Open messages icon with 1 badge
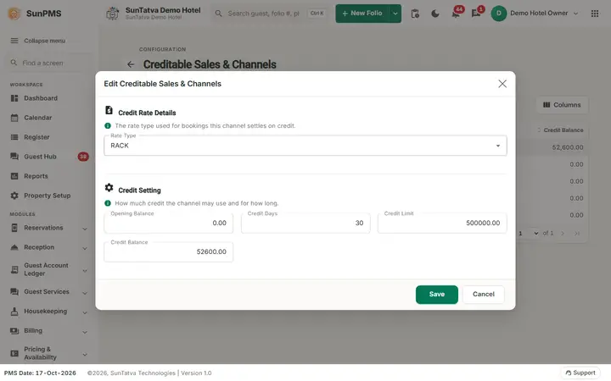Viewport: 611px width, 381px height. (476, 14)
